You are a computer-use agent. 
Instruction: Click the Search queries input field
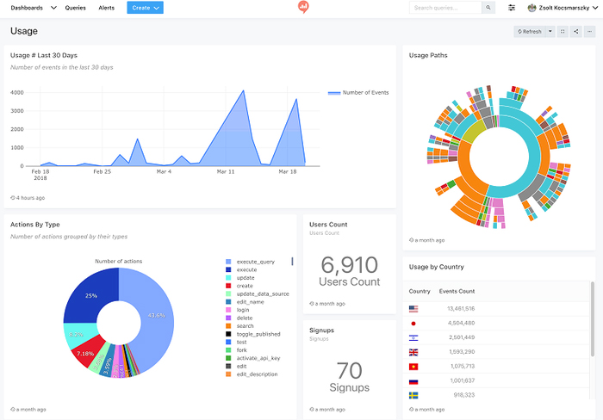pyautogui.click(x=445, y=8)
